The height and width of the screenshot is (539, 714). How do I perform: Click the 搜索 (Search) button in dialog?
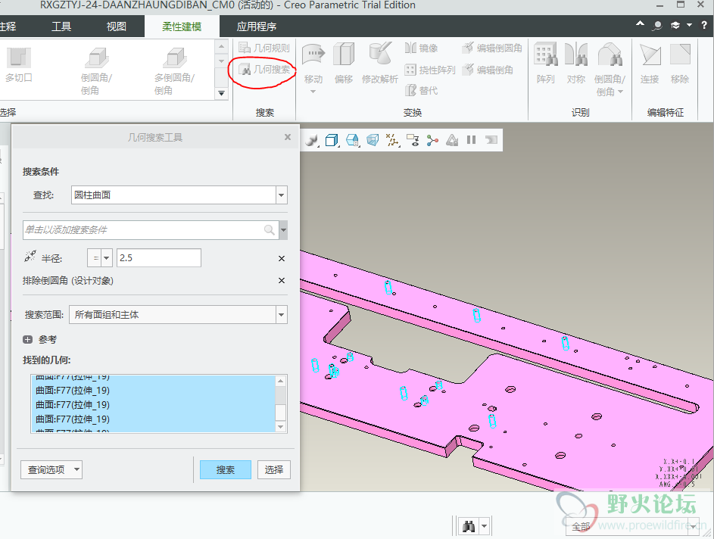pyautogui.click(x=226, y=469)
